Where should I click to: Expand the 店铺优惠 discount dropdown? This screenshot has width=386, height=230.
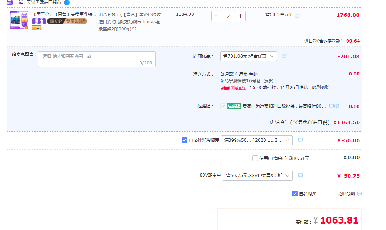point(248,56)
